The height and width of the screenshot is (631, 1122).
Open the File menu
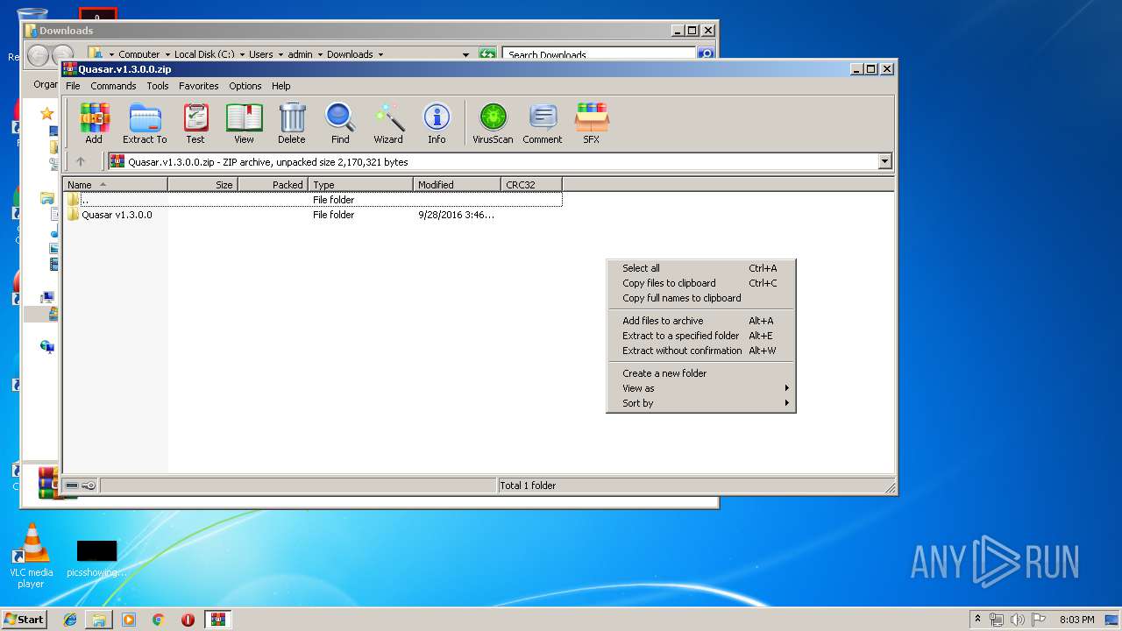point(73,86)
